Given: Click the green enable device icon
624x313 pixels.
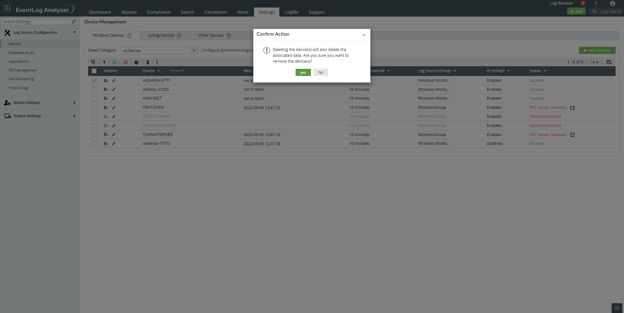Looking at the screenshot, I should tap(114, 62).
